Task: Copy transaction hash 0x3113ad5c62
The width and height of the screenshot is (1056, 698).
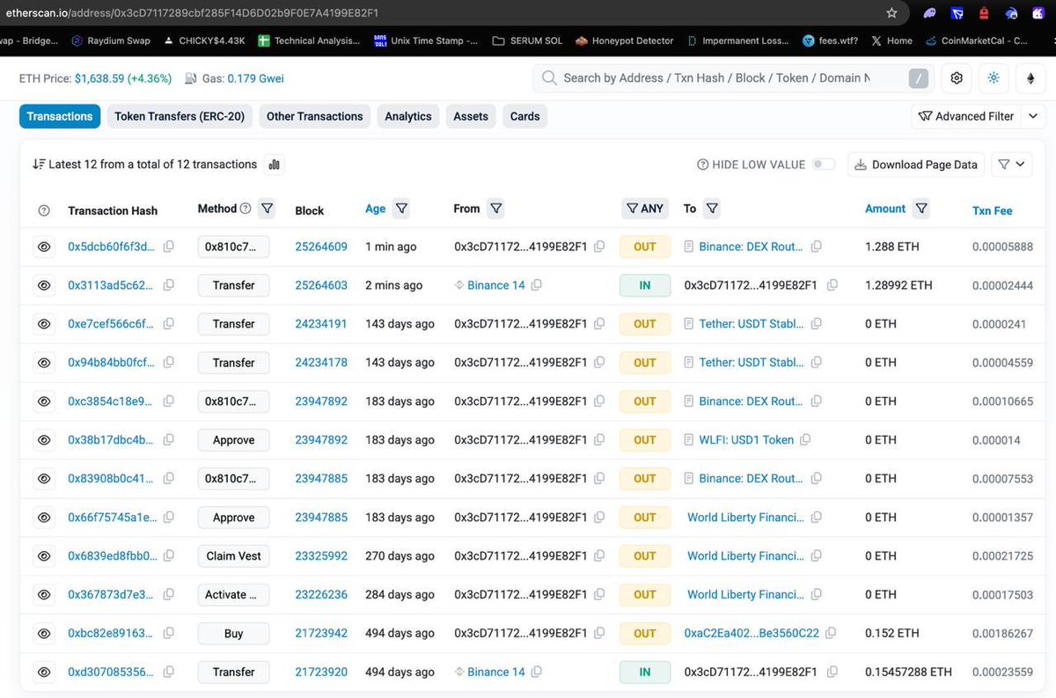Action: click(x=169, y=285)
